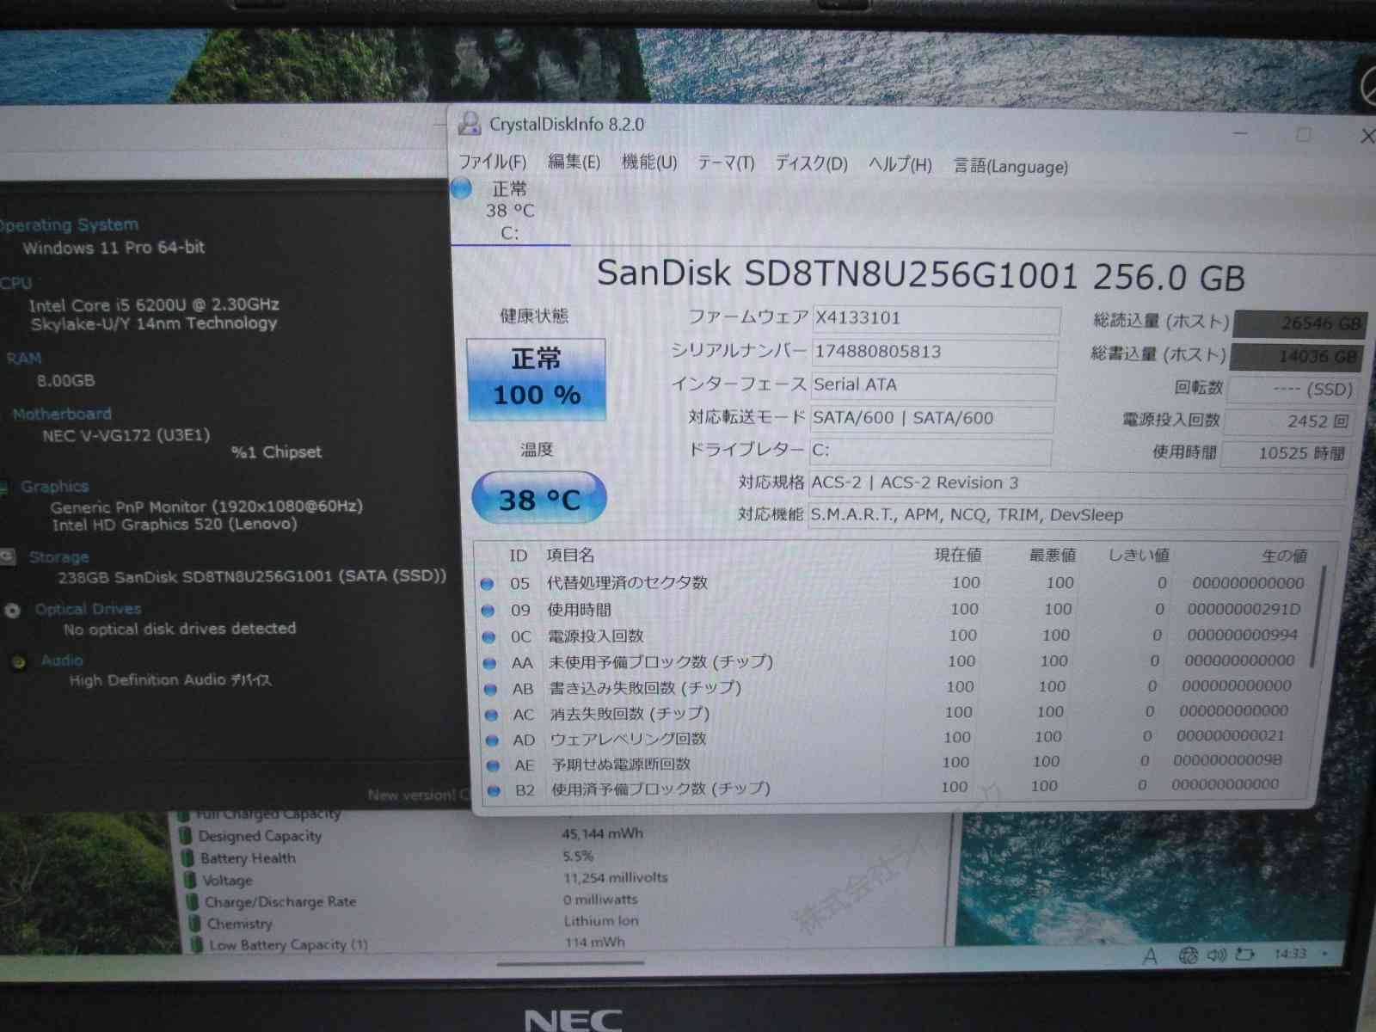The height and width of the screenshot is (1032, 1376).
Task: Click the 38 °C temperature button
Action: (538, 498)
